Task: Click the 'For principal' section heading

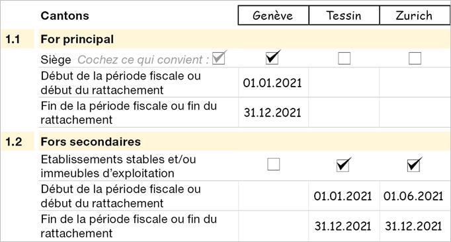Action: [x=77, y=39]
